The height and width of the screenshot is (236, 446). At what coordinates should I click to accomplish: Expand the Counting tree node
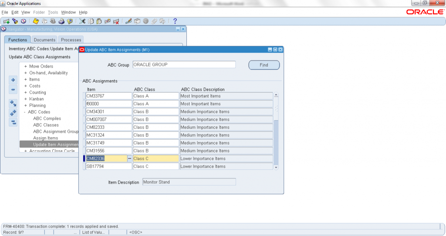click(26, 93)
